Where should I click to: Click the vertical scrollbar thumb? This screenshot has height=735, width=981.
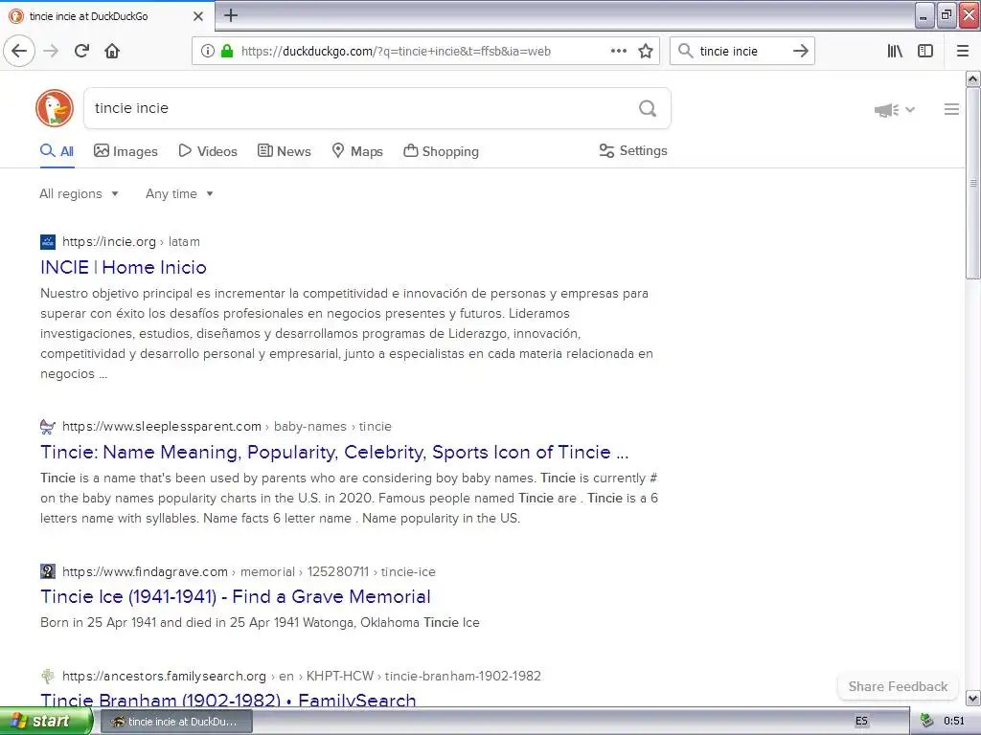pyautogui.click(x=973, y=183)
